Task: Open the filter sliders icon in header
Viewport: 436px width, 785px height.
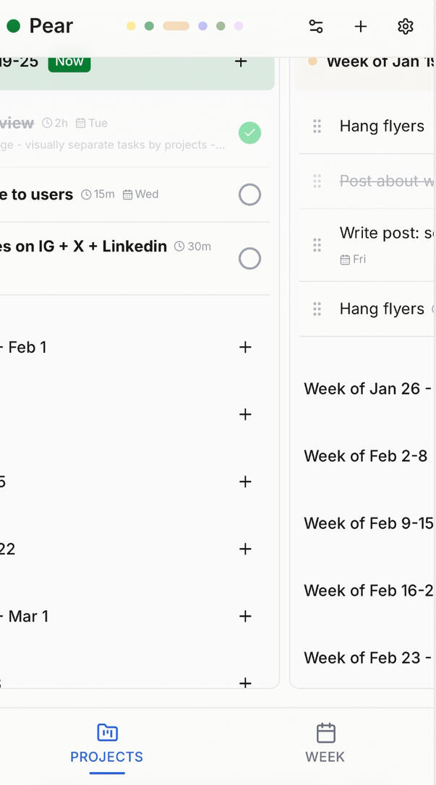Action: tap(316, 27)
